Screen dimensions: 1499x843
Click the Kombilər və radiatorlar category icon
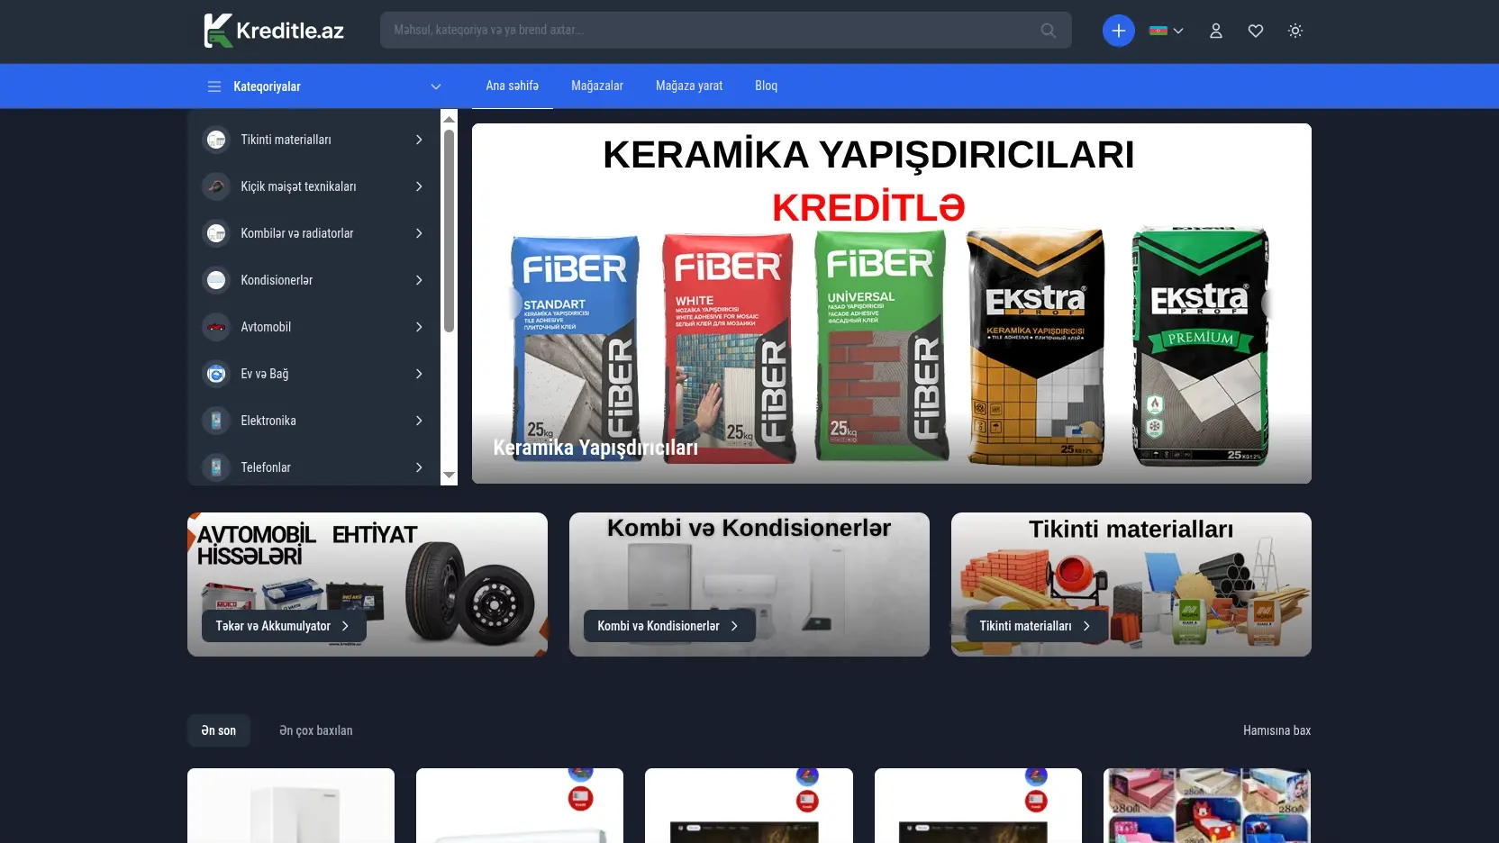click(216, 233)
